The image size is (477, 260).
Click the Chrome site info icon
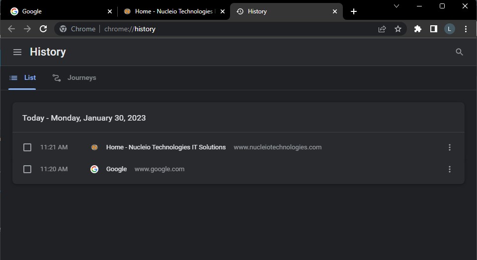click(63, 29)
